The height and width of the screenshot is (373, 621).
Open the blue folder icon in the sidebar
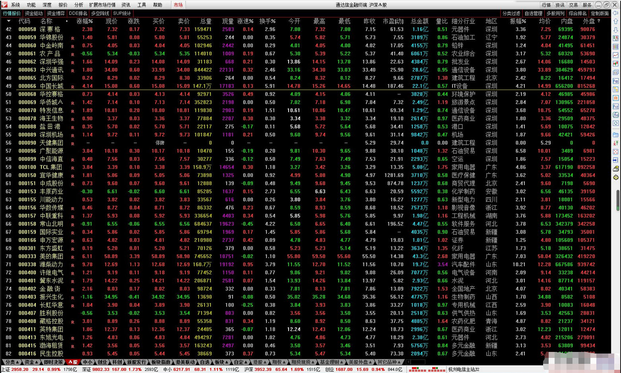[x=616, y=135]
